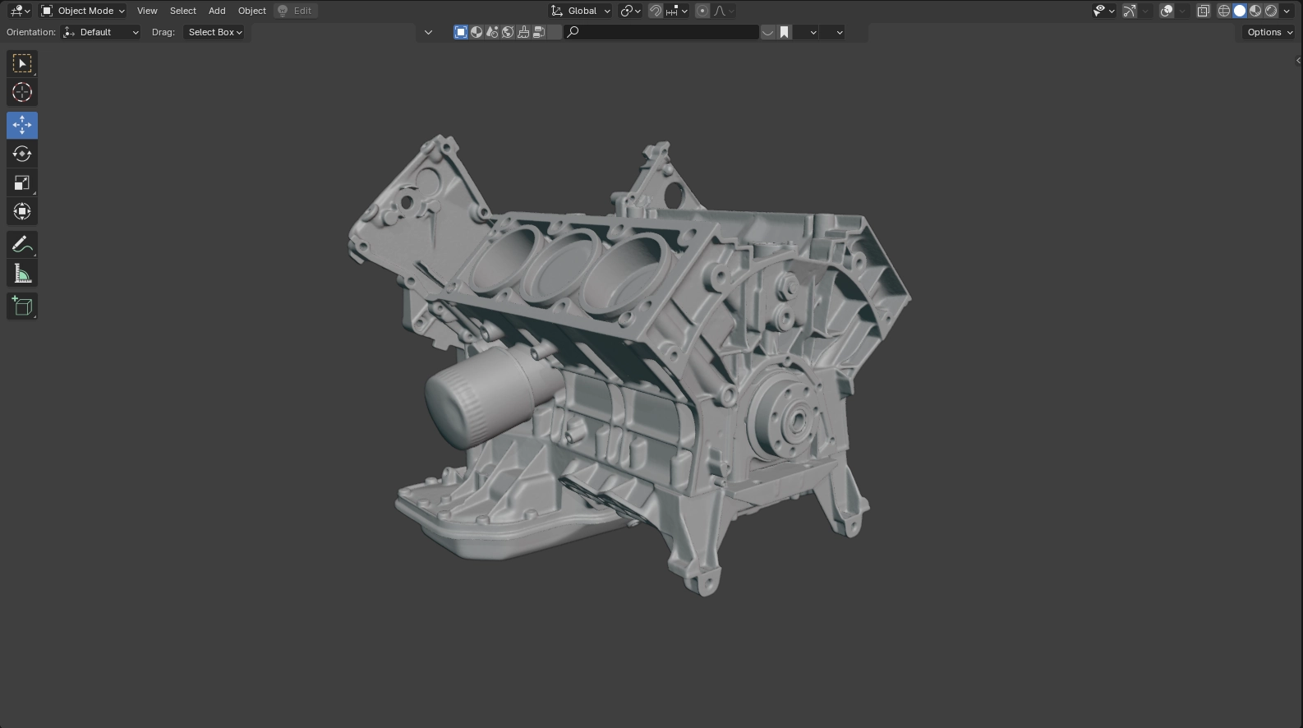Switch to the Select Box tool
Image resolution: width=1303 pixels, height=728 pixels.
(22, 64)
